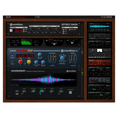The image size is (118, 118).
Task: Click the PrimalTap Adjust knob
Action: click(x=40, y=55)
